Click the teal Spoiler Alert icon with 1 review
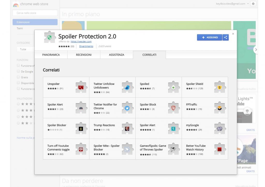The image size is (265, 187). point(173,129)
